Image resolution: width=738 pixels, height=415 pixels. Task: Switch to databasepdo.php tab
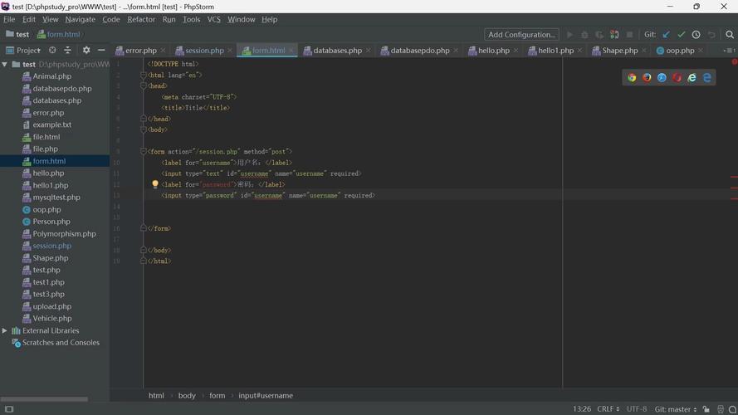420,51
